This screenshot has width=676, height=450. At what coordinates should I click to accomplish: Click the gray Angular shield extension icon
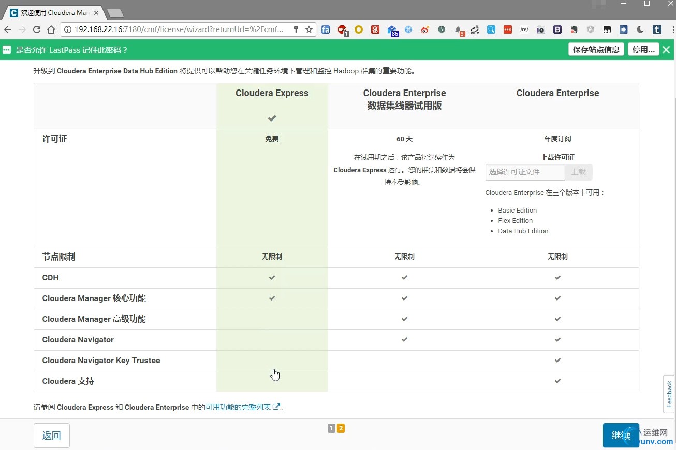click(x=591, y=29)
